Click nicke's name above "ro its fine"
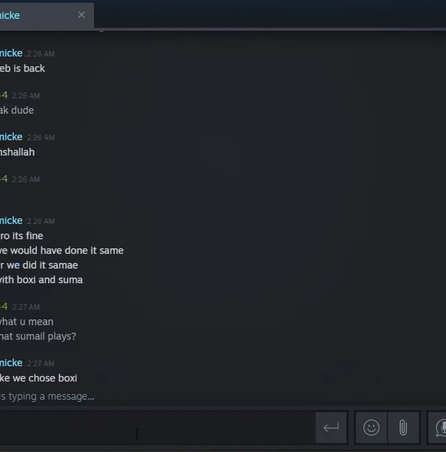The height and width of the screenshot is (452, 446). coord(11,220)
